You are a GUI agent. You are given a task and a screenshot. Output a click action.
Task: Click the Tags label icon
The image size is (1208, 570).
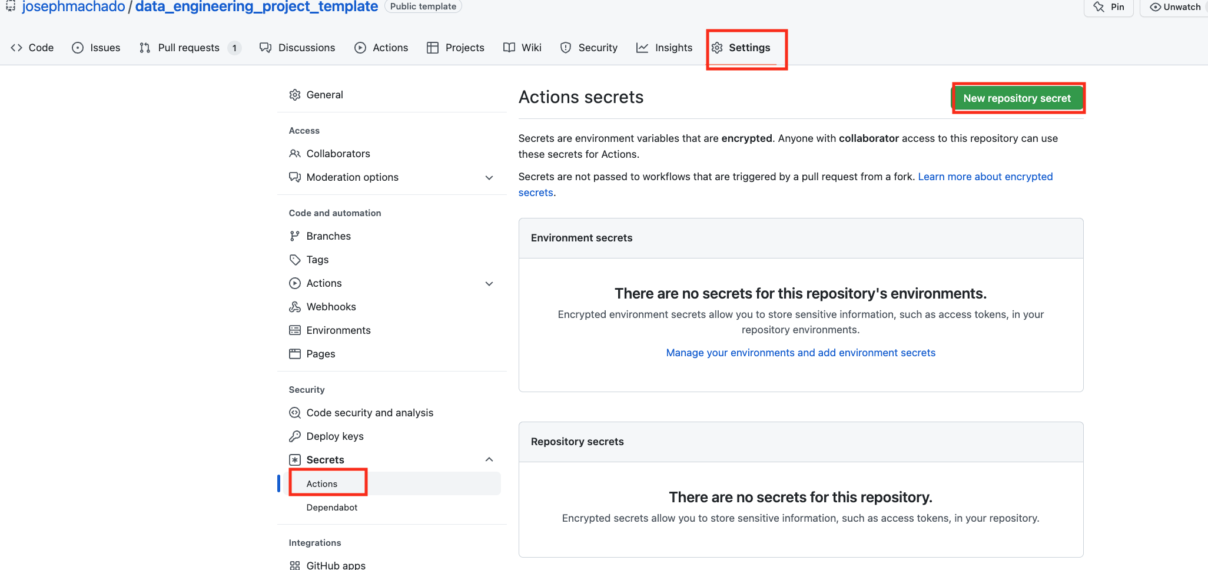pos(295,260)
